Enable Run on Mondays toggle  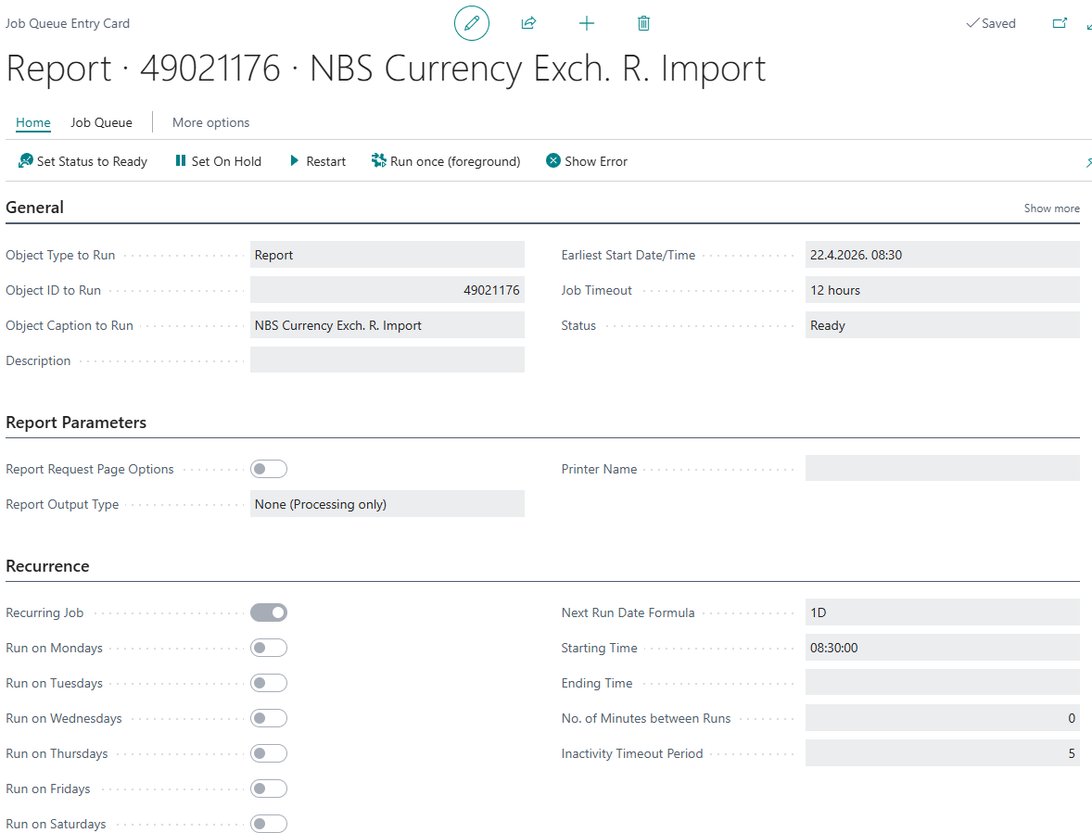269,648
